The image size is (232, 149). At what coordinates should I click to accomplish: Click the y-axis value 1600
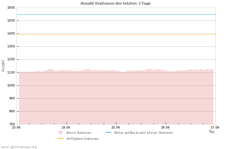[11, 8]
